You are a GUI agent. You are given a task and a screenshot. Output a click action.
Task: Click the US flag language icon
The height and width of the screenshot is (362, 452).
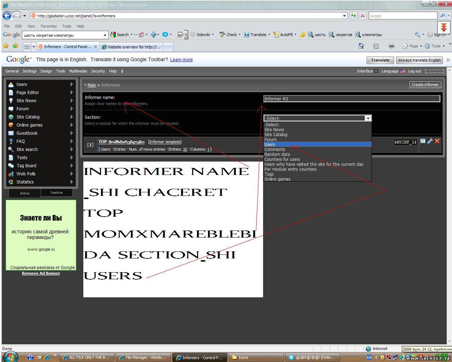click(x=403, y=71)
